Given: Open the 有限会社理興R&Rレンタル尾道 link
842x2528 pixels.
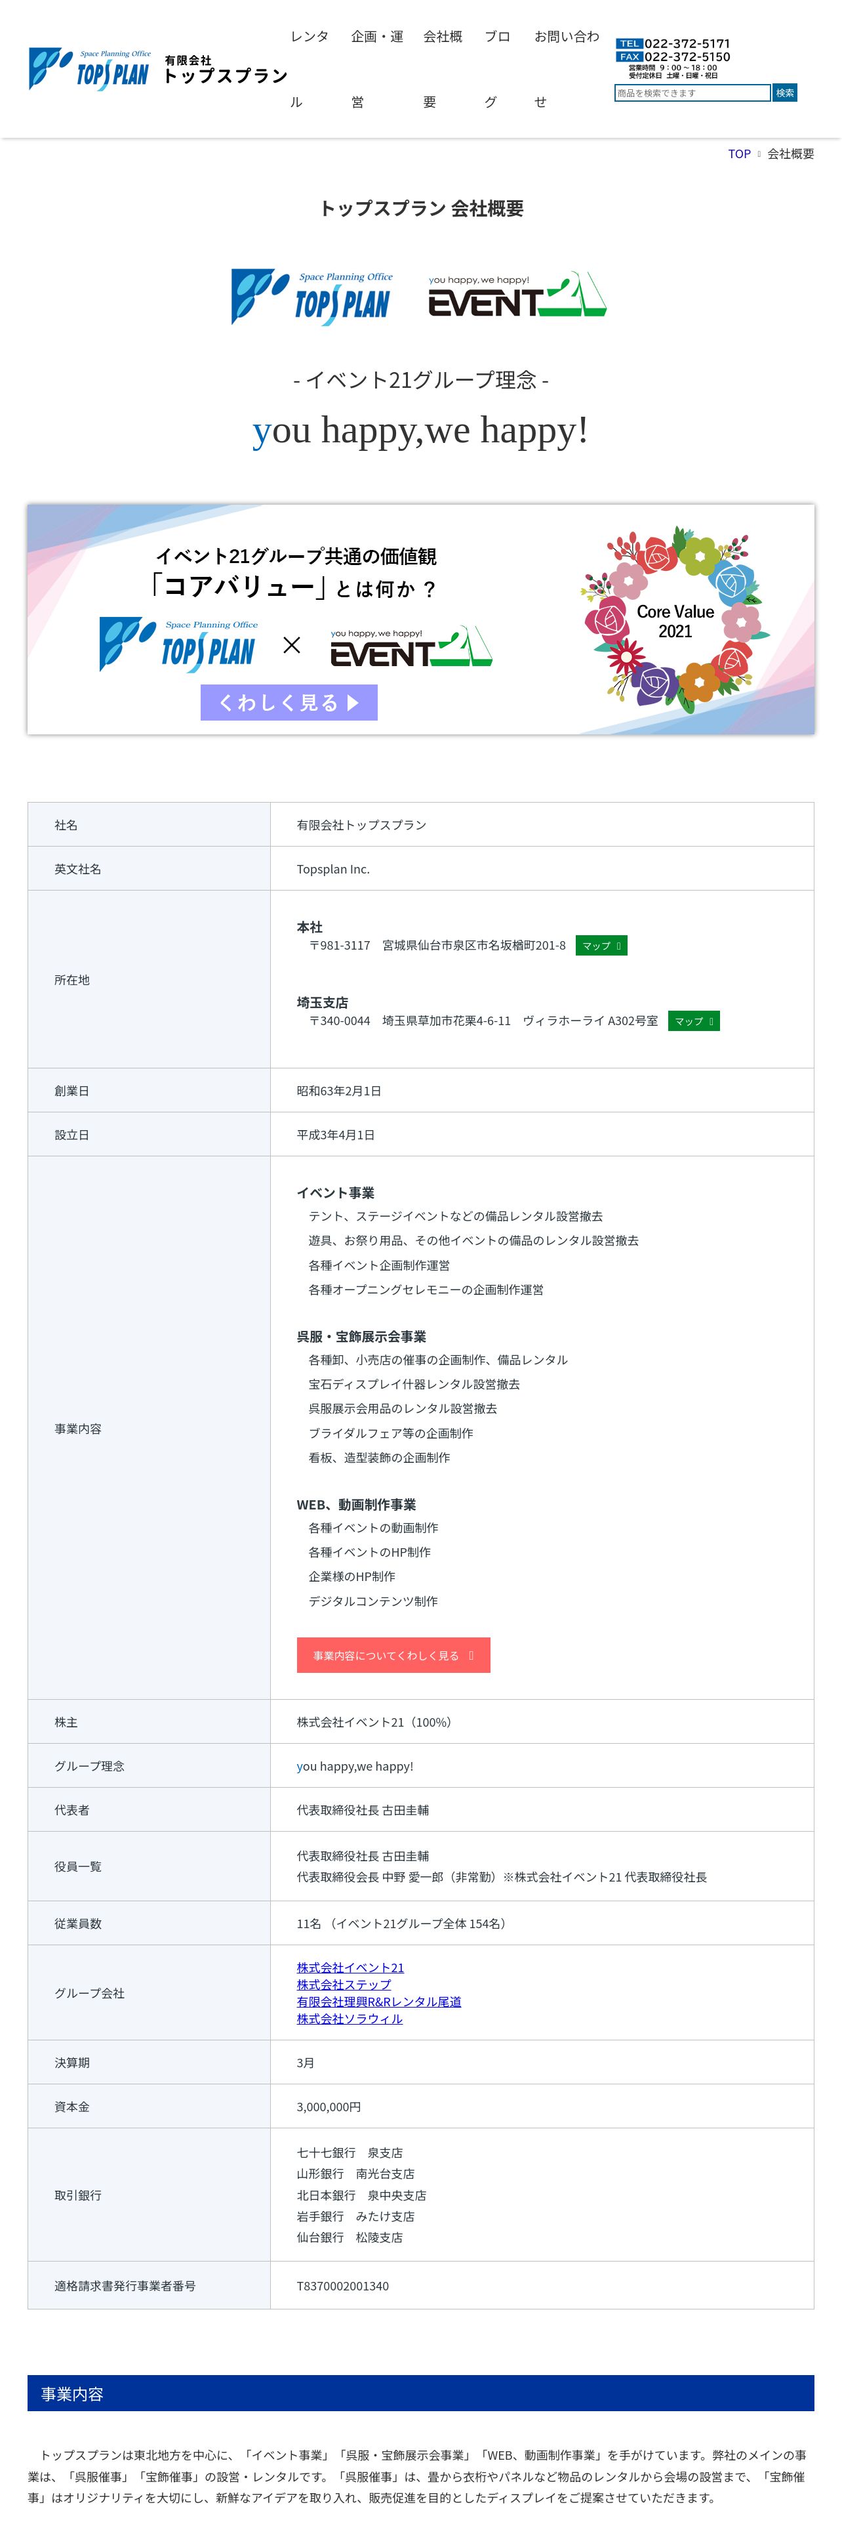Looking at the screenshot, I should [379, 2002].
